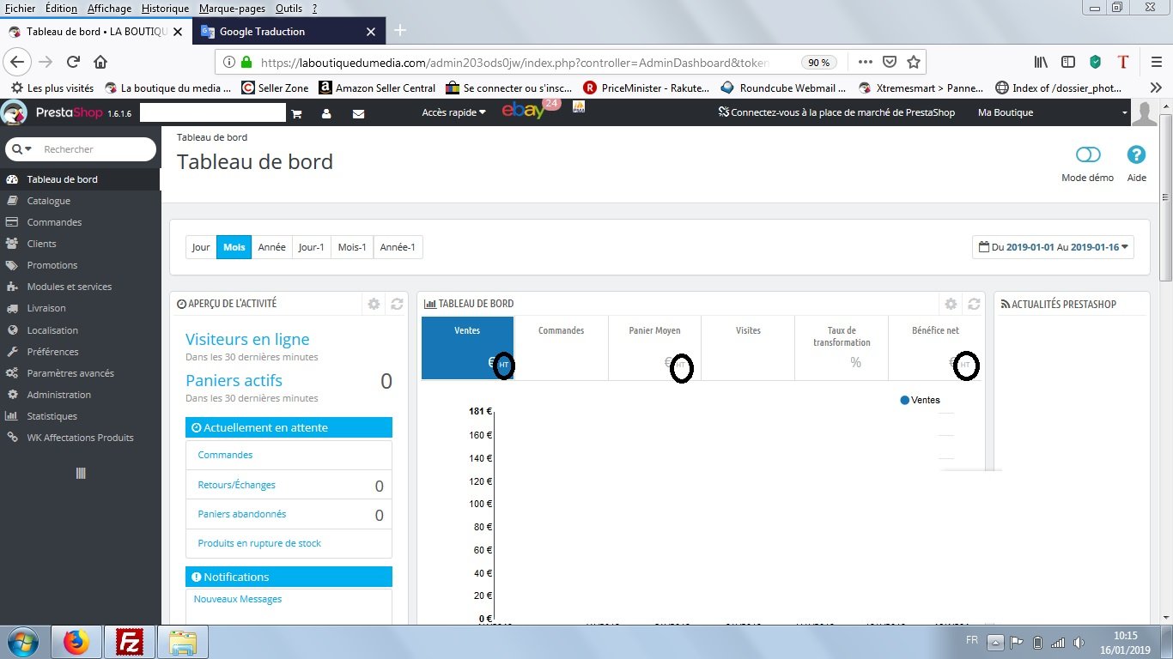Switch to the Année date preset
1173x659 pixels.
click(x=271, y=247)
